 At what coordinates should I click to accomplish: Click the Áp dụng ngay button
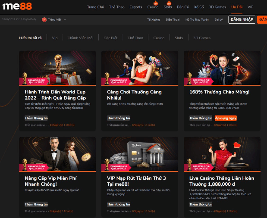[226, 118]
